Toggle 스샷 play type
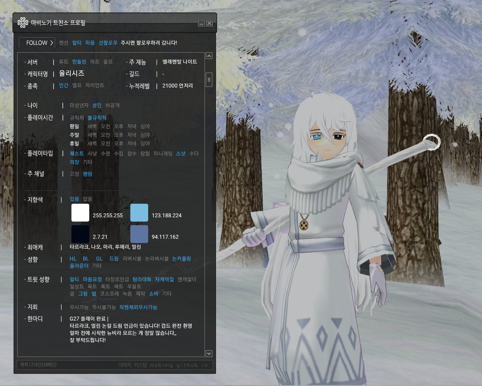Viewport: 482px width, 386px height. (x=181, y=154)
